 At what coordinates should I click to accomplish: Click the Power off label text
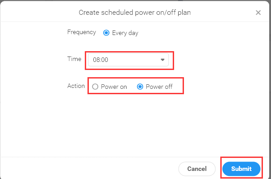point(159,87)
